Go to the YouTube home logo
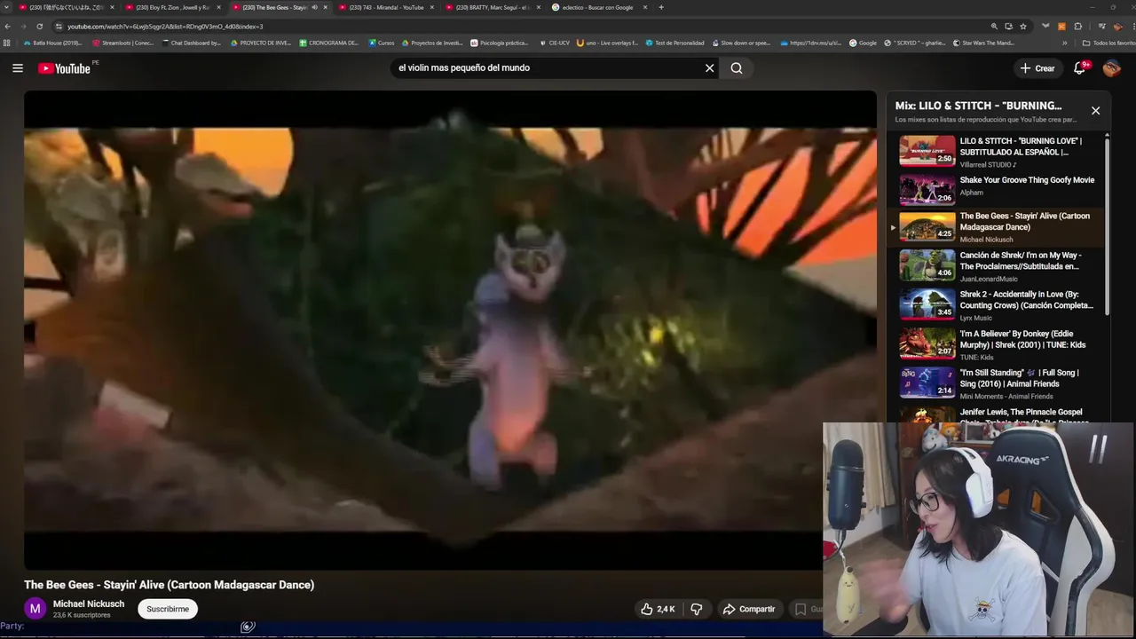1136x639 pixels. [x=64, y=68]
